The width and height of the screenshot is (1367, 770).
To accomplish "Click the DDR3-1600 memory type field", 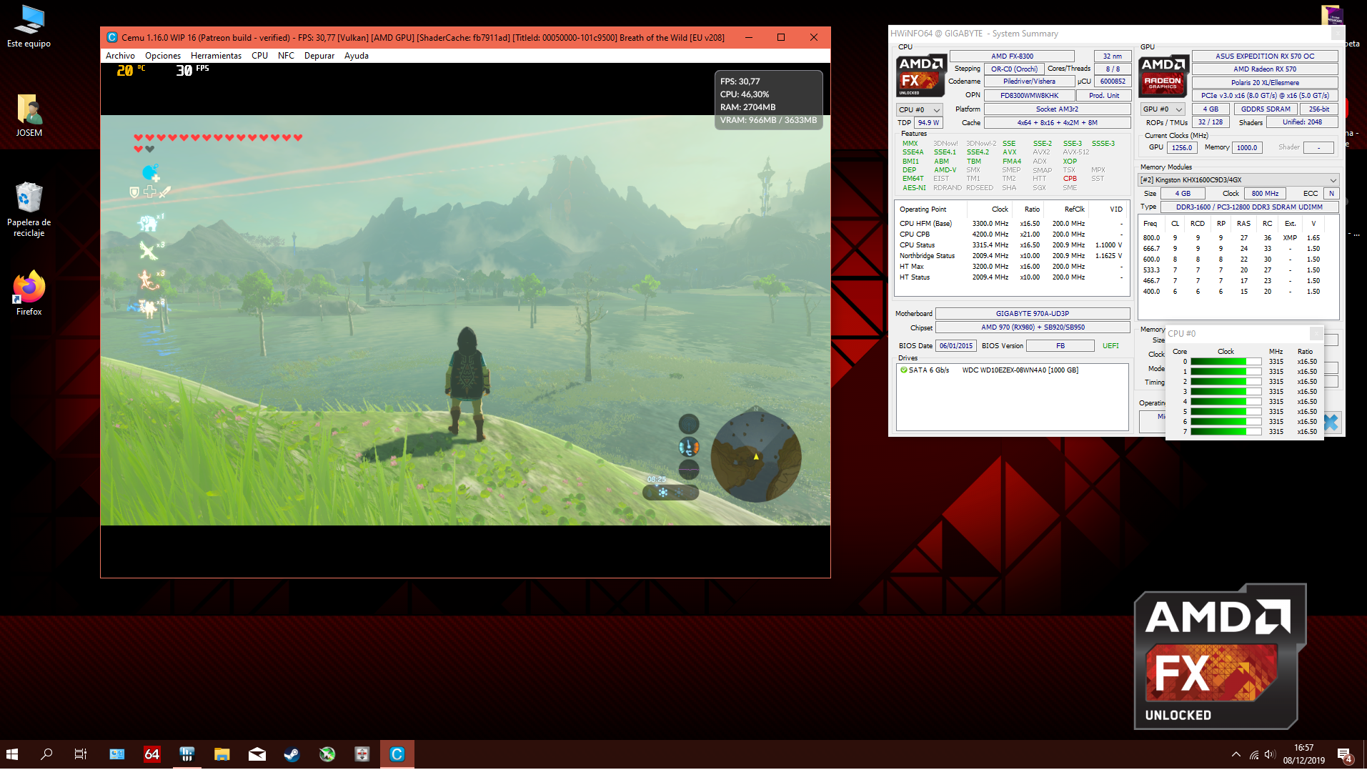I will (x=1248, y=207).
